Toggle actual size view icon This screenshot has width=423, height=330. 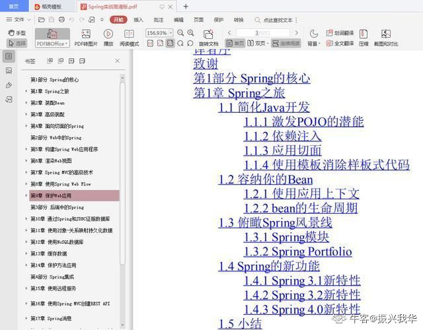[x=150, y=43]
